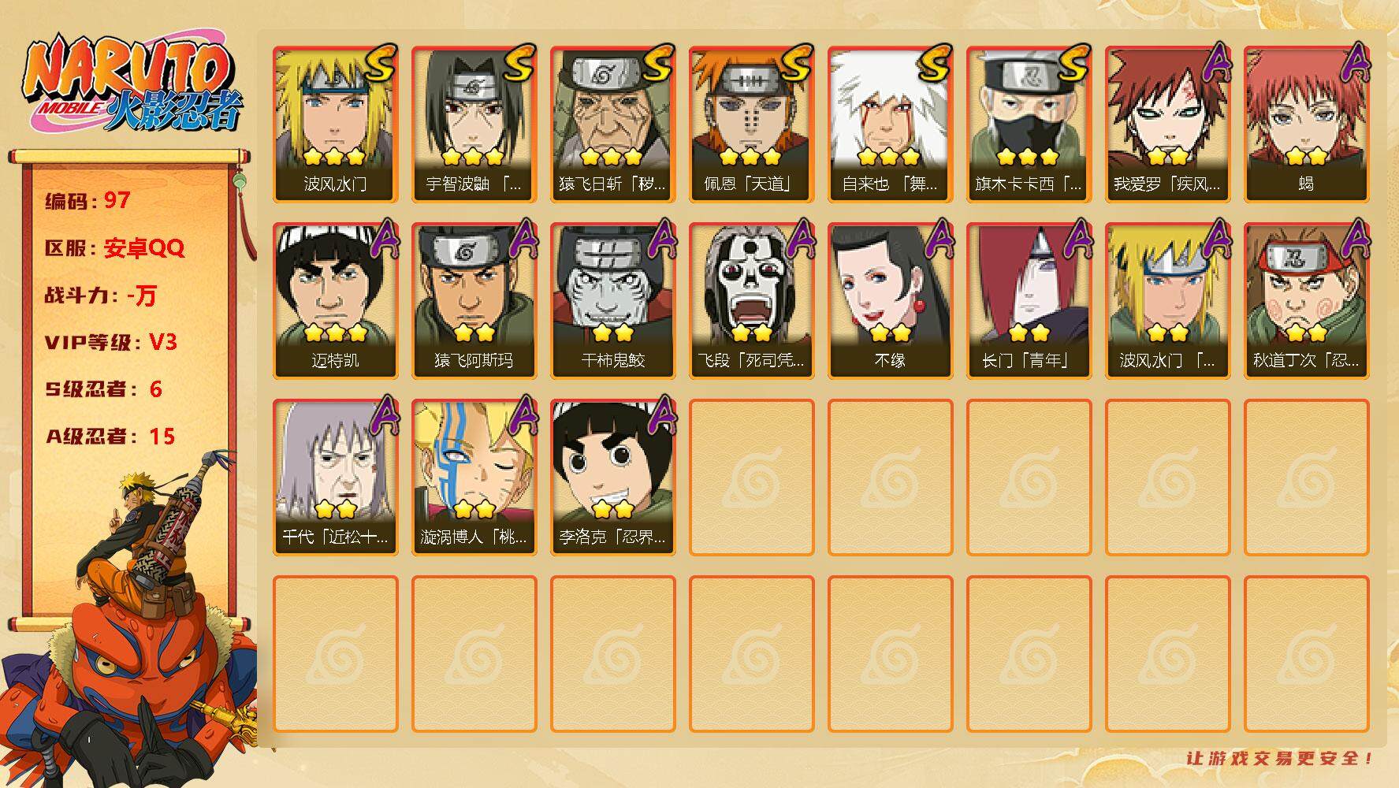Open the 猿飞阿斯玛 character card

pyautogui.click(x=474, y=301)
